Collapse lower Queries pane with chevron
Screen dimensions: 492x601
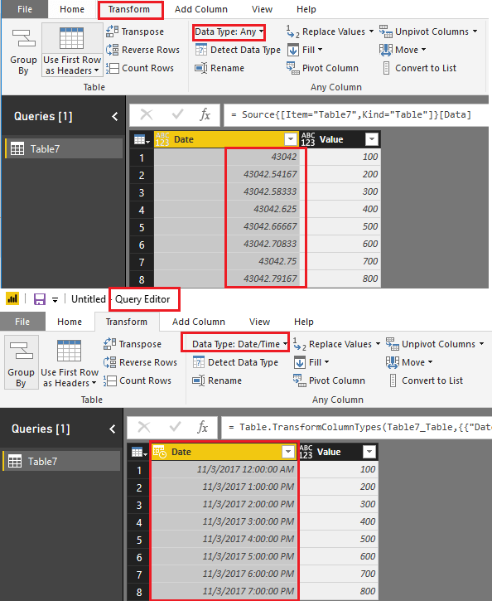coord(112,429)
